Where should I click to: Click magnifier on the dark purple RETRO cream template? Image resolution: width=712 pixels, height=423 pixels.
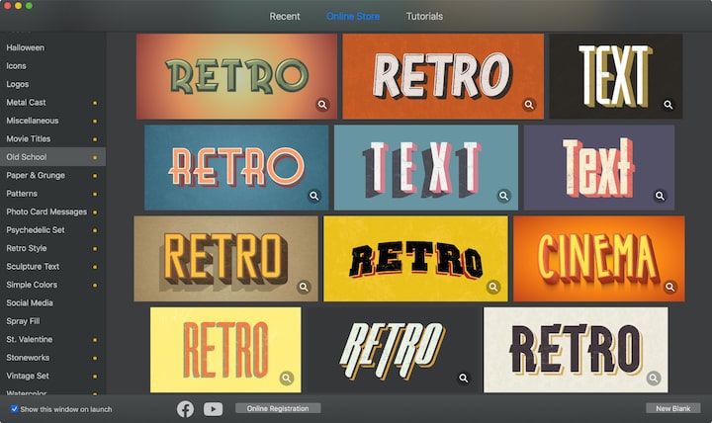[654, 379]
